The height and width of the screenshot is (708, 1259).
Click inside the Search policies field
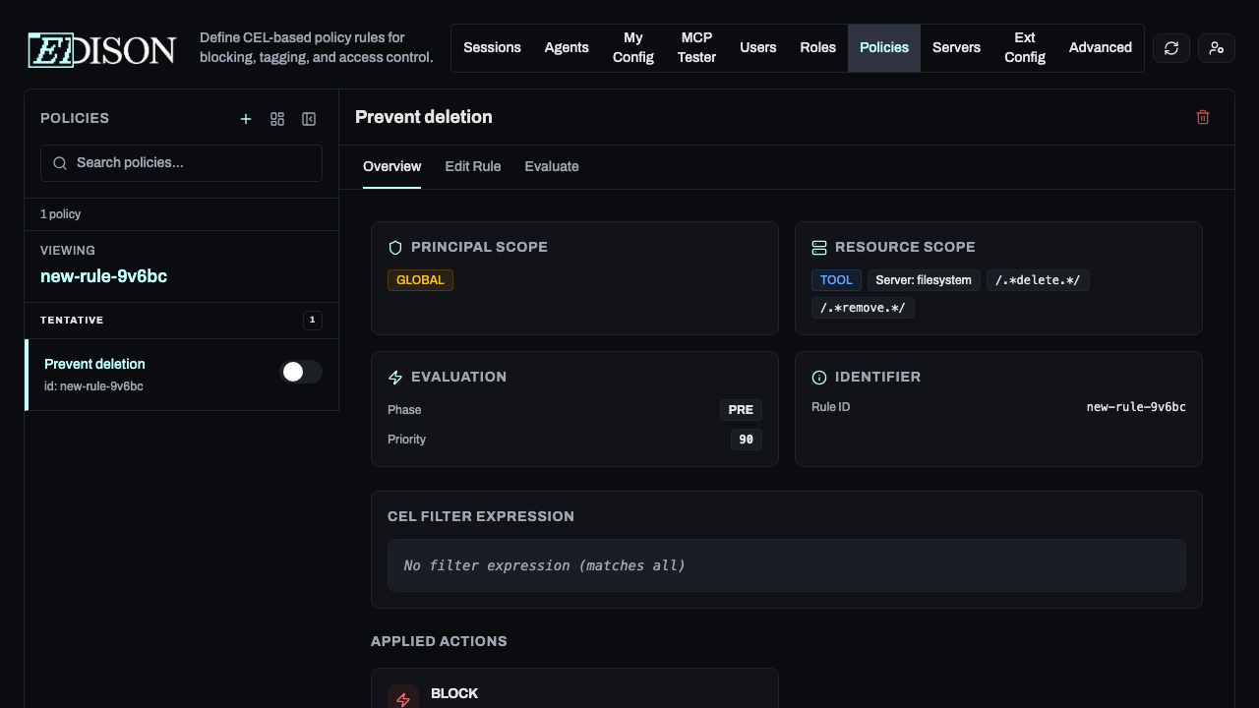click(x=181, y=162)
